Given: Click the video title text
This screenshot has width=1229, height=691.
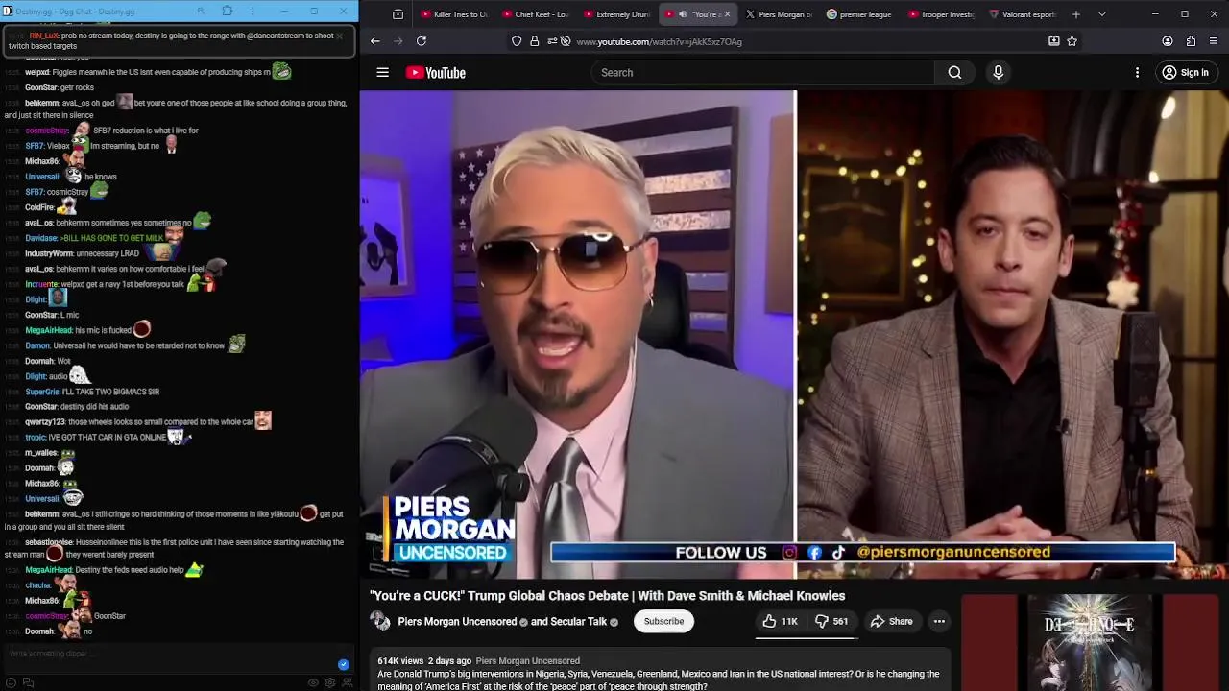Looking at the screenshot, I should tap(608, 596).
